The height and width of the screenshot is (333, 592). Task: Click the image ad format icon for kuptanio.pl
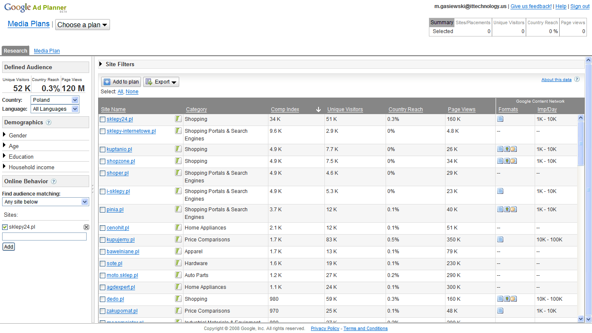click(507, 149)
